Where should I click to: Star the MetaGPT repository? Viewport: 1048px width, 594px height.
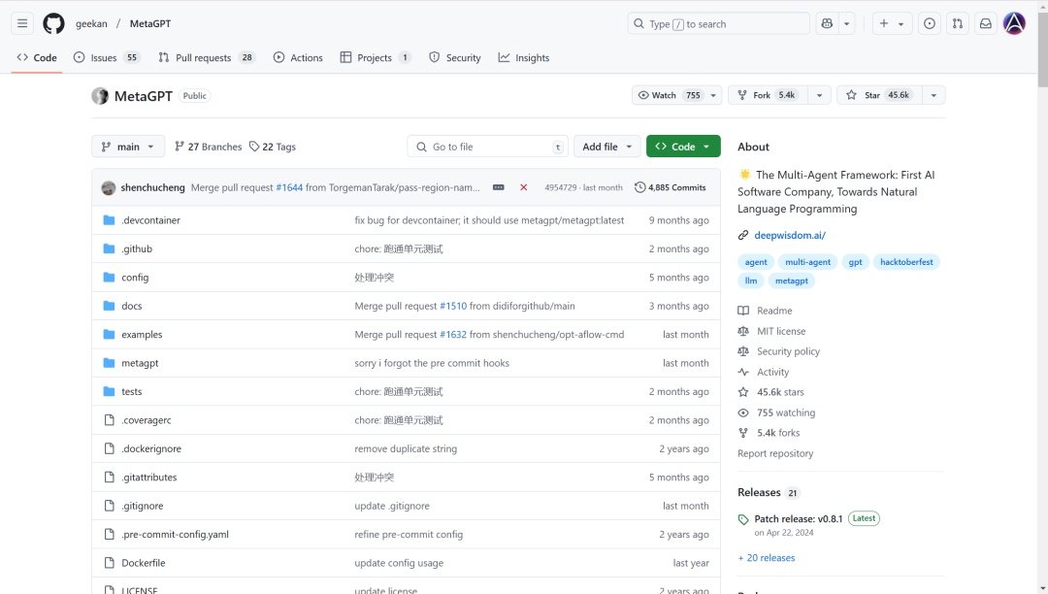(879, 95)
